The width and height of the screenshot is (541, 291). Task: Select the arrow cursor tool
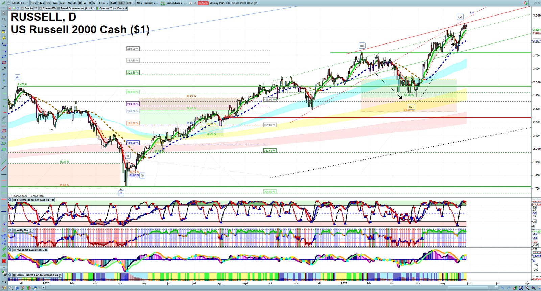click(x=4, y=13)
